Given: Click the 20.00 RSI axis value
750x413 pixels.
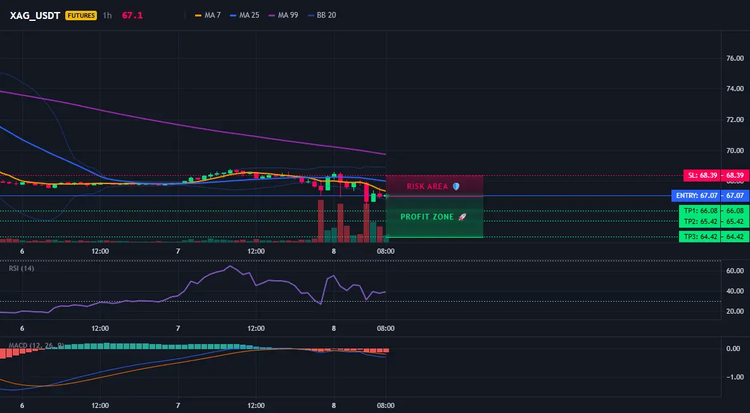Looking at the screenshot, I should coord(735,311).
